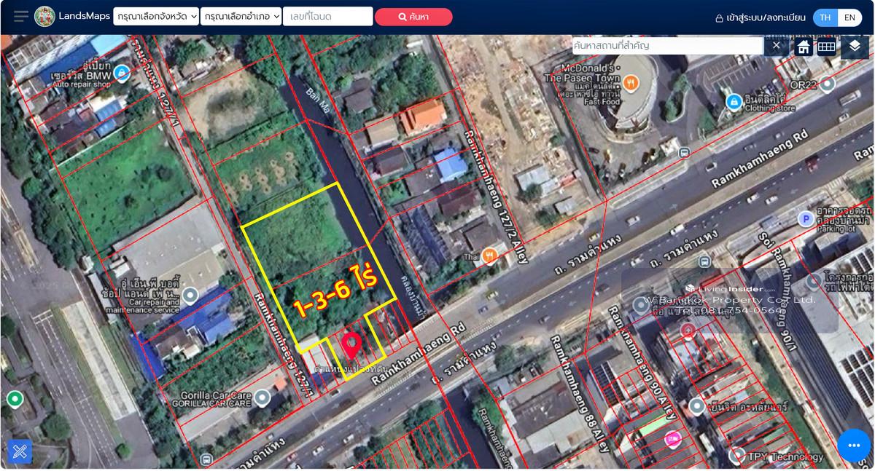Screen dimensions: 875x471
Task: Click the Parking lot map marker
Action: (x=806, y=218)
